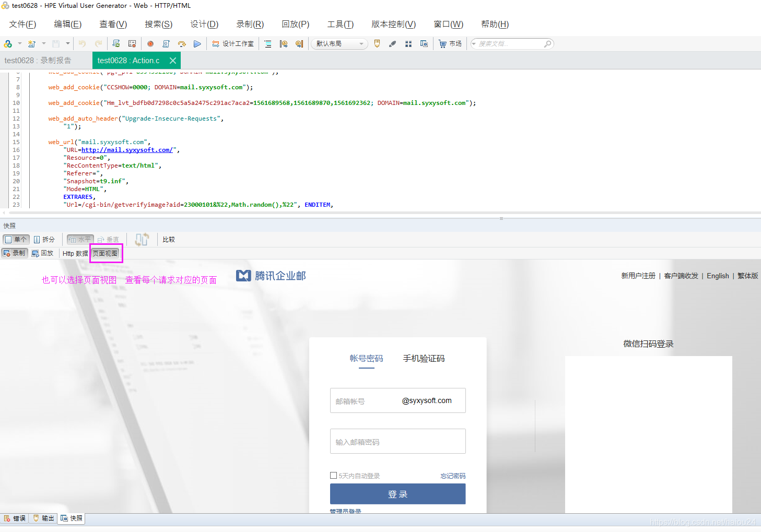Viewport: 761px width, 532px height.
Task: Open the 搜索(S) menu
Action: [159, 24]
